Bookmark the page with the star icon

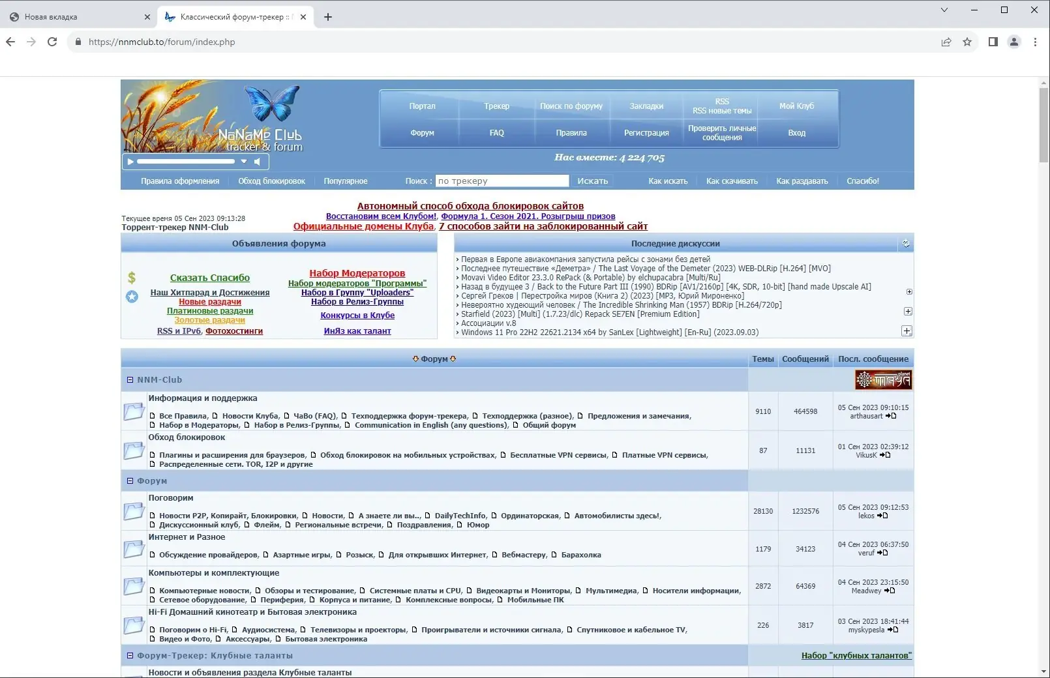coord(967,42)
